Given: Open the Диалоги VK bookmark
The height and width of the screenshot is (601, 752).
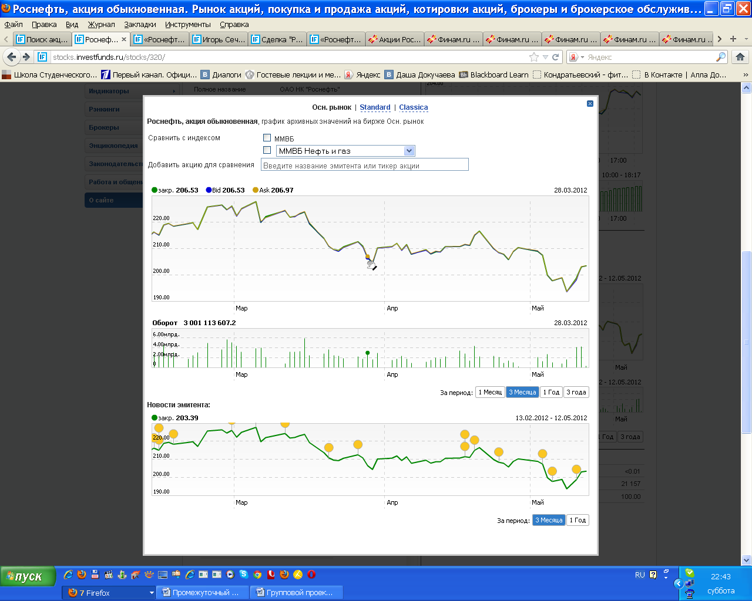Looking at the screenshot, I should tap(221, 75).
